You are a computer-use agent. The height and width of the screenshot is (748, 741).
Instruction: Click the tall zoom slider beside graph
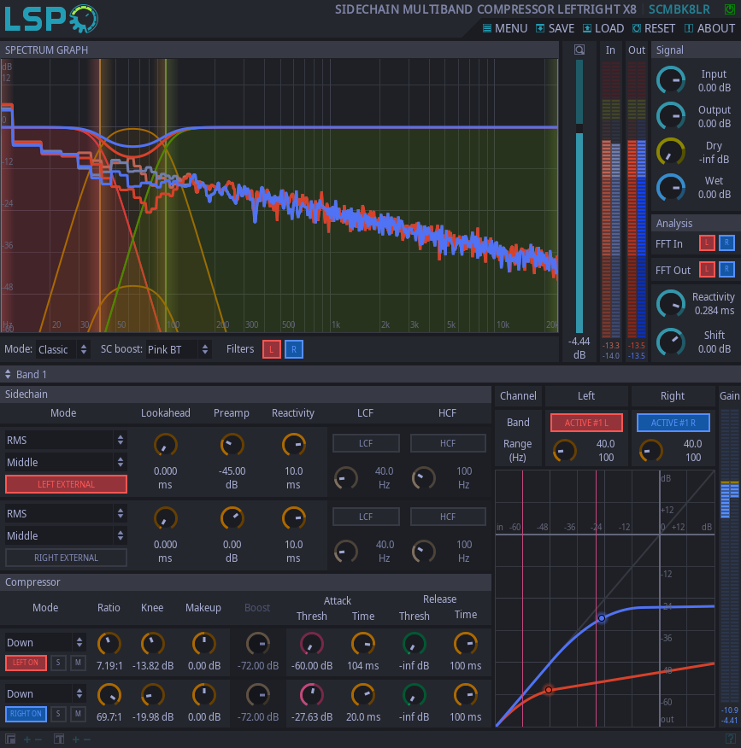[x=579, y=196]
